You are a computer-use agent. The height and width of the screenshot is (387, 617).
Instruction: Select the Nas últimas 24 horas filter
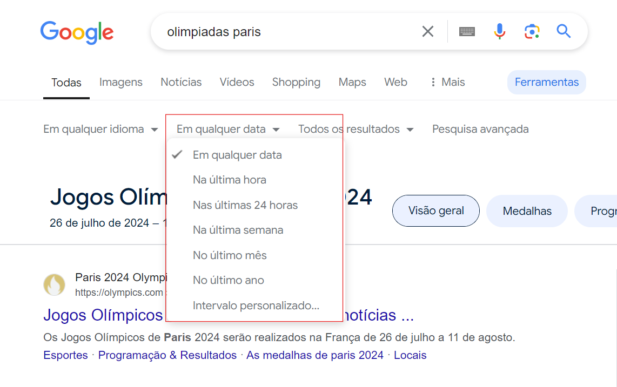point(245,205)
